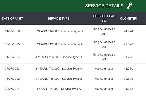The height and width of the screenshot is (100, 146).
Task: Select the visit date 14/07/2026
Action: [x=12, y=31]
